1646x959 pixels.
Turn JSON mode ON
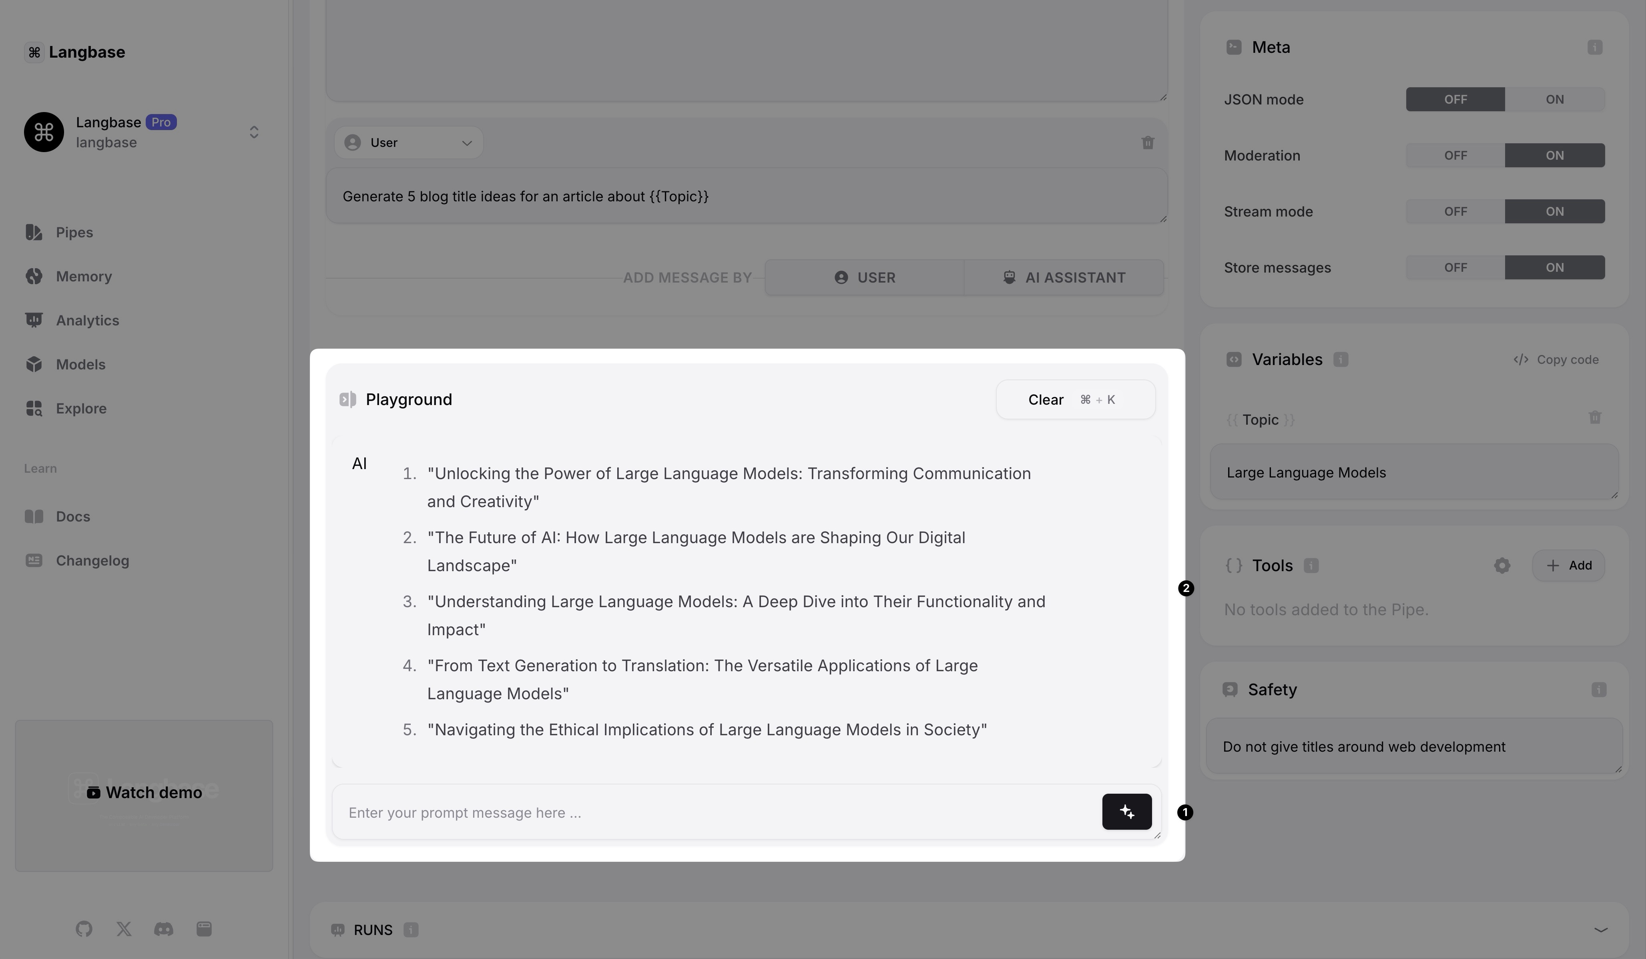1554,99
